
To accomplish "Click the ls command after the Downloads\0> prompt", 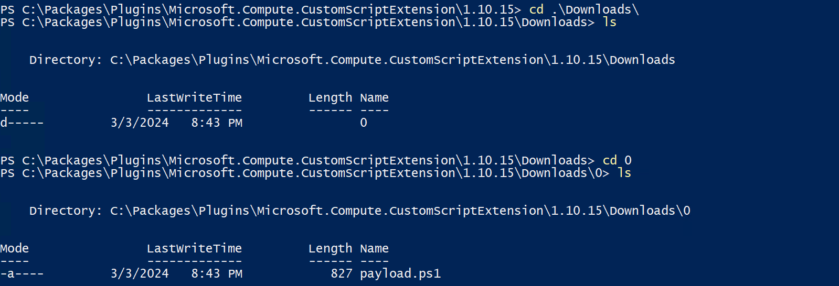I will 624,173.
